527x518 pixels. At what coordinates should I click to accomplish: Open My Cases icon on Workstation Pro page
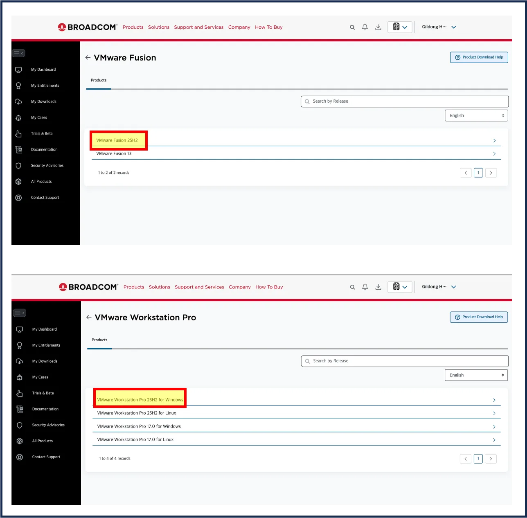[20, 377]
